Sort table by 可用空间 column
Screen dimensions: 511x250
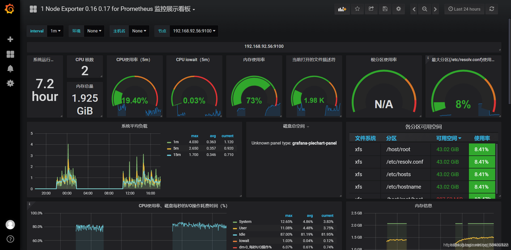[449, 138]
